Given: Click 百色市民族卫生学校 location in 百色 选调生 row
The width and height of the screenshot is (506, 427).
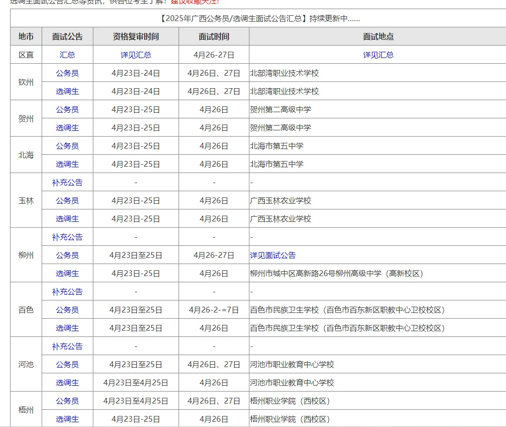Looking at the screenshot, I should [347, 328].
